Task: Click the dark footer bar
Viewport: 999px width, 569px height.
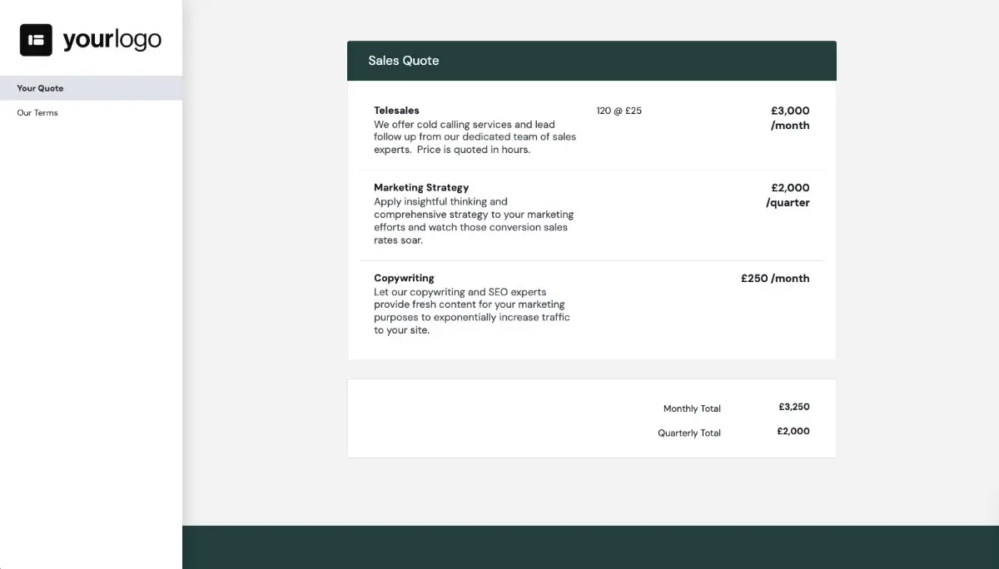Action: 591,547
